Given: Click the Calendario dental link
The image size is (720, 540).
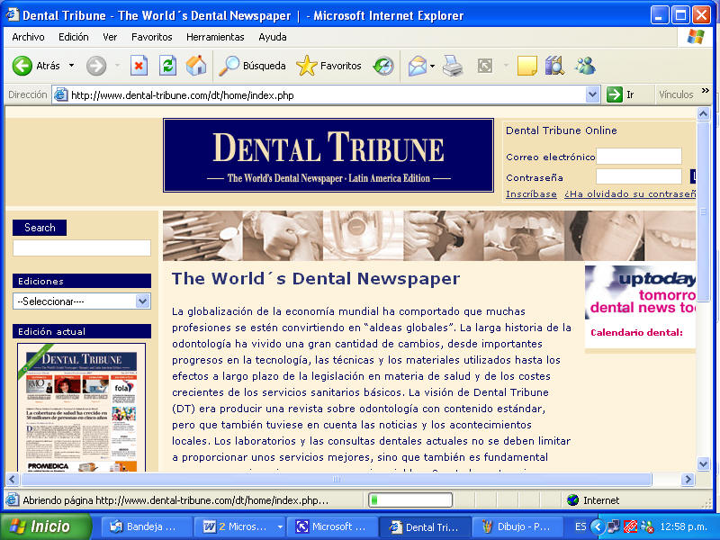Looking at the screenshot, I should [x=636, y=332].
